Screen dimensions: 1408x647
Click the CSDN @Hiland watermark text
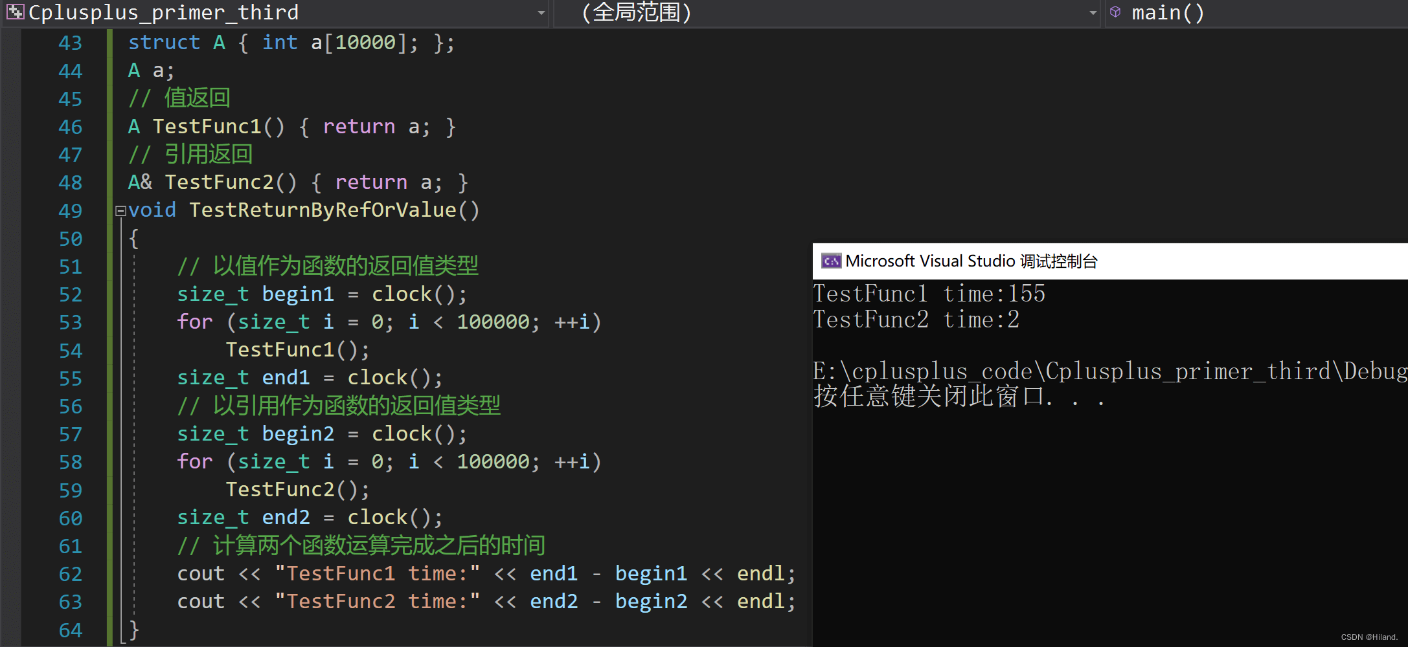pos(1368,637)
